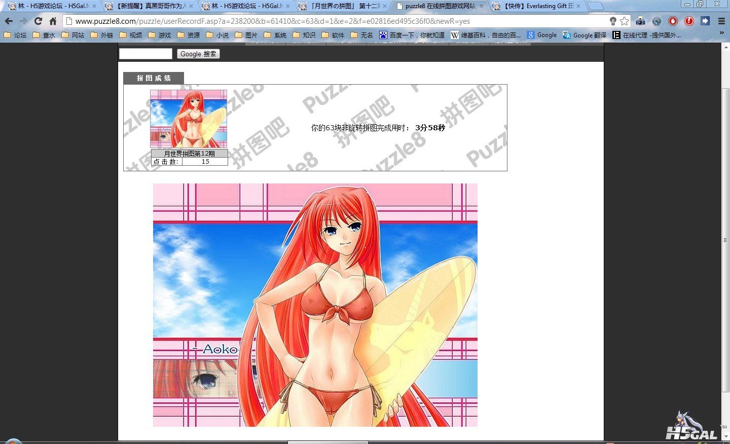Image resolution: width=730 pixels, height=444 pixels.
Task: Click the scrollbar up arrow
Action: [x=725, y=47]
